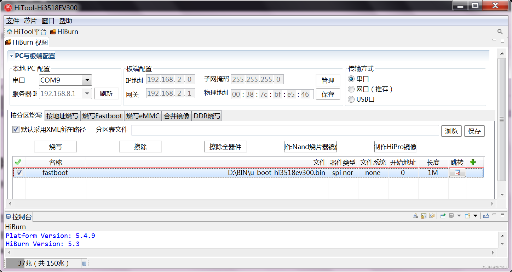The width and height of the screenshot is (512, 272).
Task: Run garbage collector trash icon
Action: (x=84, y=263)
